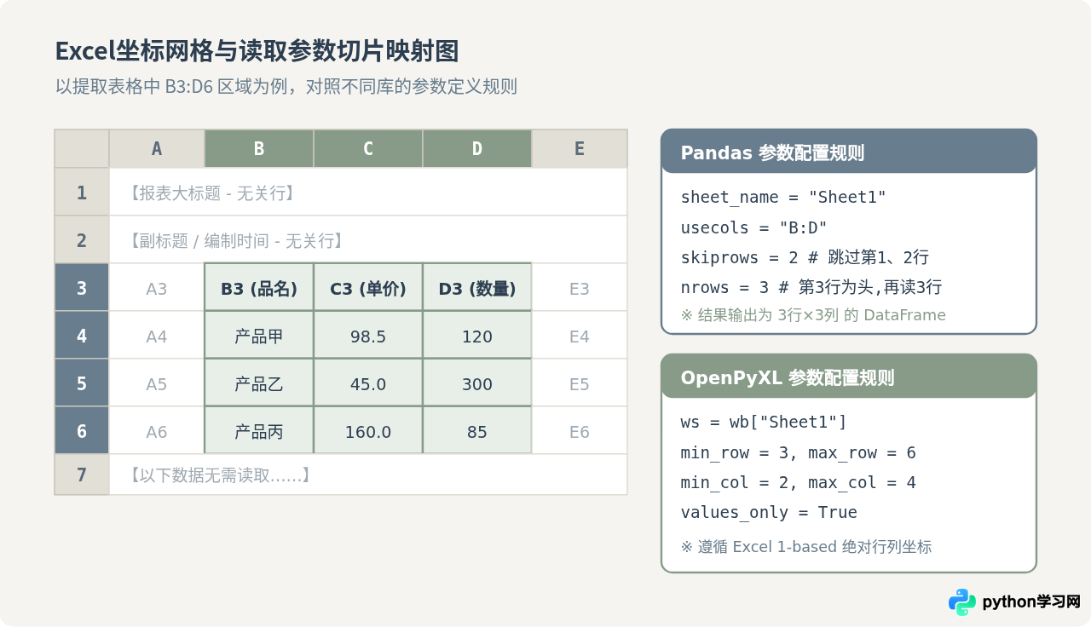Viewport: 1091px width, 627px height.
Task: Select the quantity cell 85
Action: 477,430
